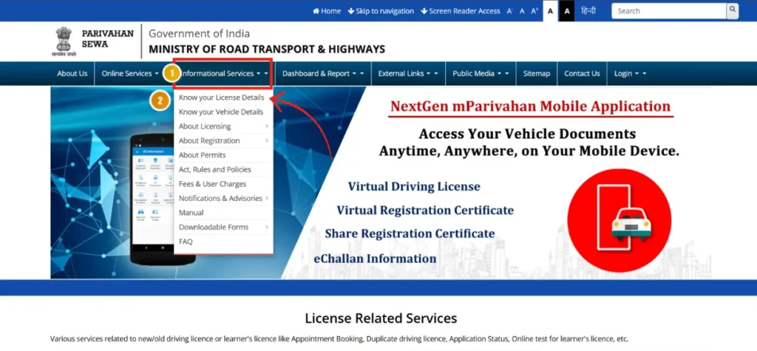Select the FAQ menu entry
Viewport: 757px width, 351px height.
186,242
